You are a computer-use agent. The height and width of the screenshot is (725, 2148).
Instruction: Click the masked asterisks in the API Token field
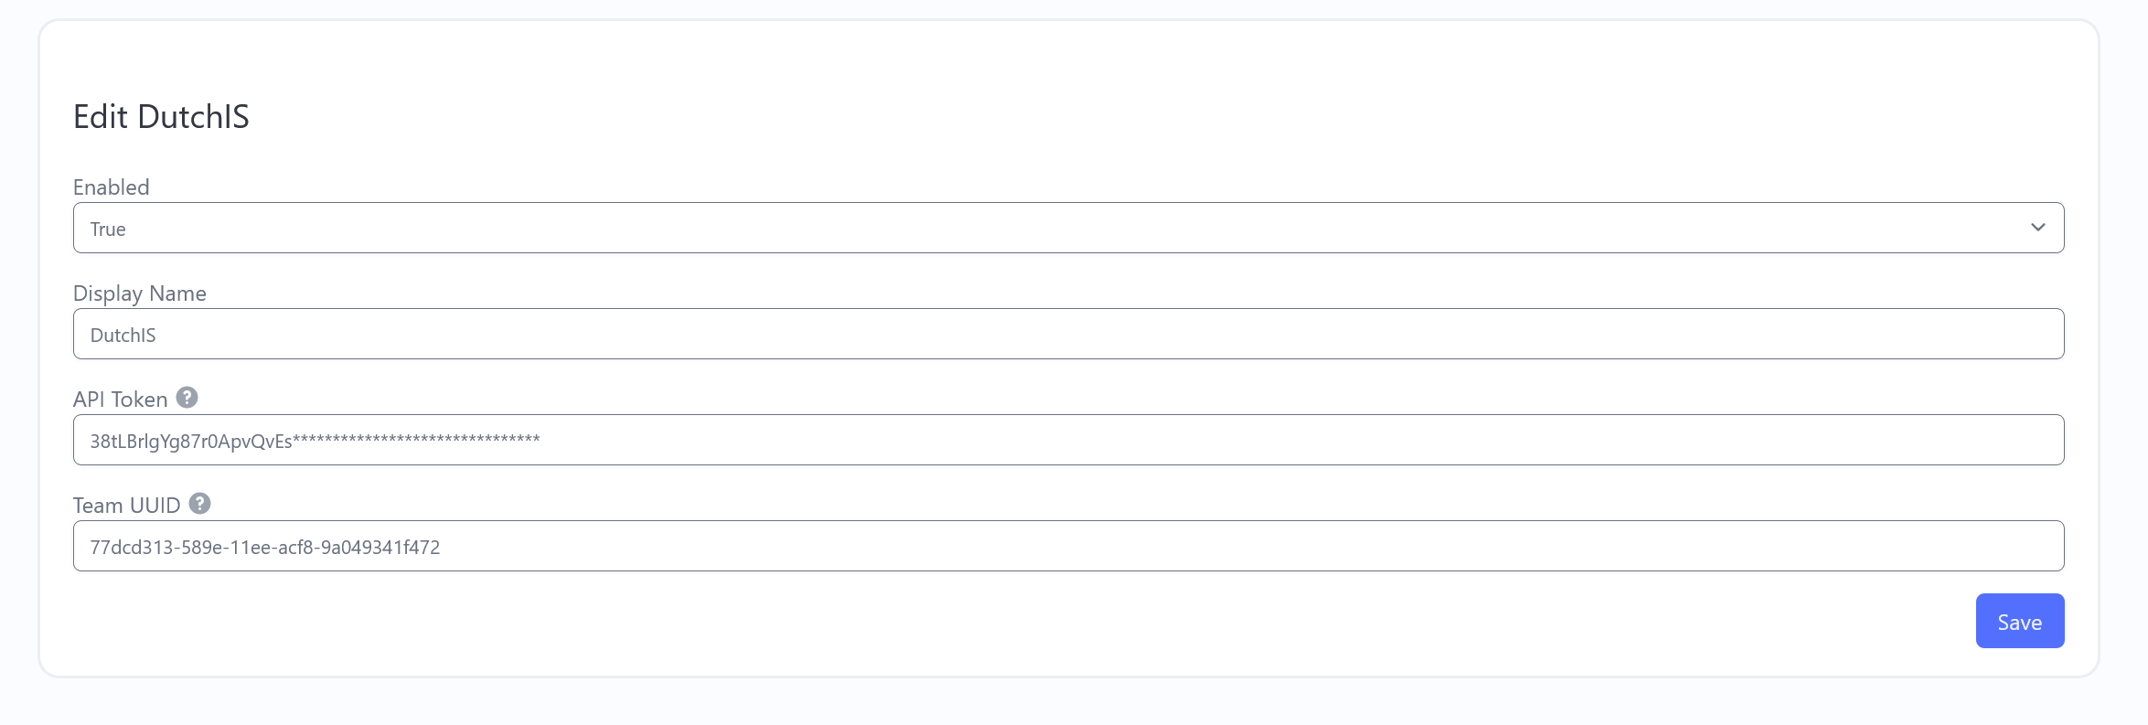click(416, 440)
